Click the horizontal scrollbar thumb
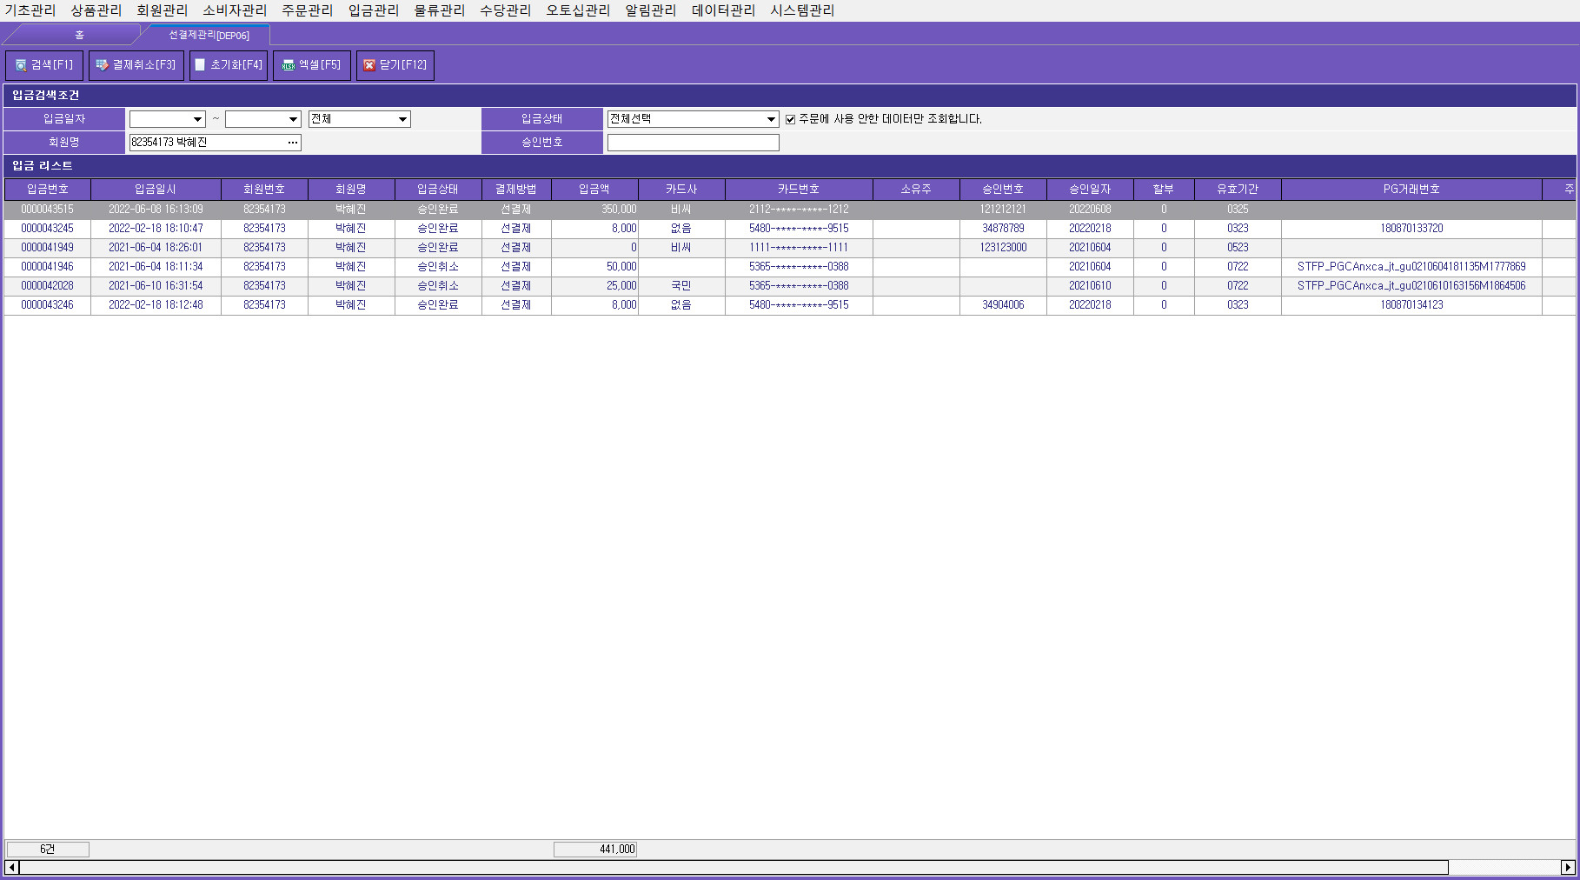This screenshot has height=880, width=1580. click(734, 867)
